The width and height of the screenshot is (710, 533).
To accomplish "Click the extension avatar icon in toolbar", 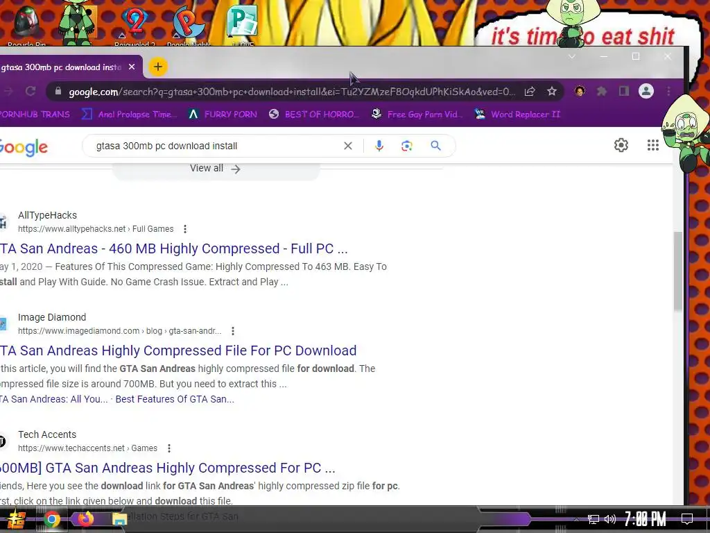I will (579, 92).
